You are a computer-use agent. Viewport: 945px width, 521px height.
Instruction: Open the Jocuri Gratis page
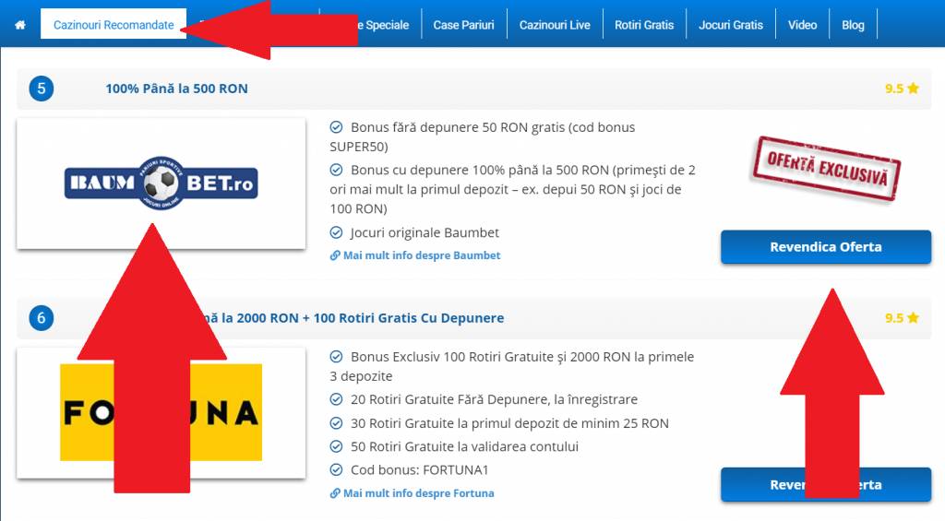pos(731,25)
